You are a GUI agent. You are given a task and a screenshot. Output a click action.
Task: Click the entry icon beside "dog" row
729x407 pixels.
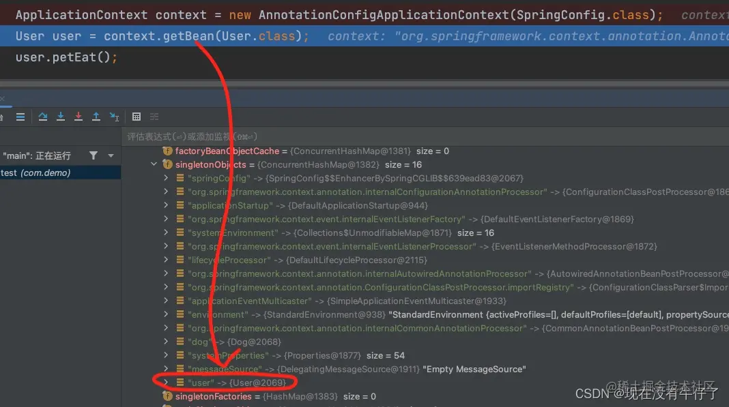[180, 342]
